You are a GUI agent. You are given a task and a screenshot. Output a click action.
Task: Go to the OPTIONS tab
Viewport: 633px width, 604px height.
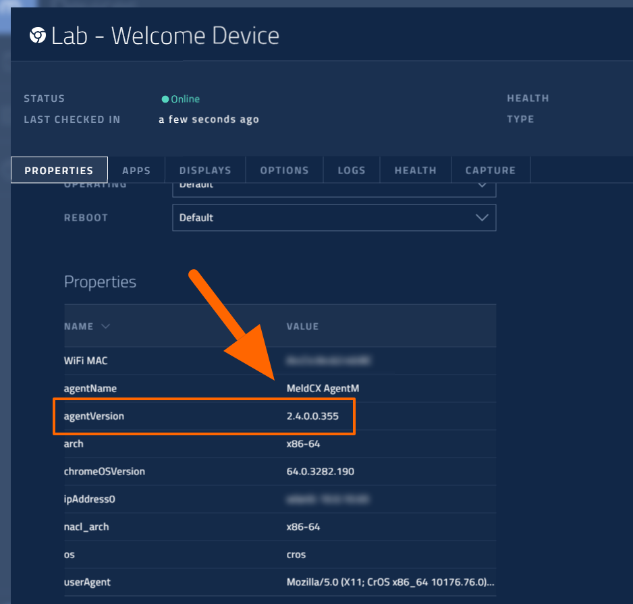284,171
